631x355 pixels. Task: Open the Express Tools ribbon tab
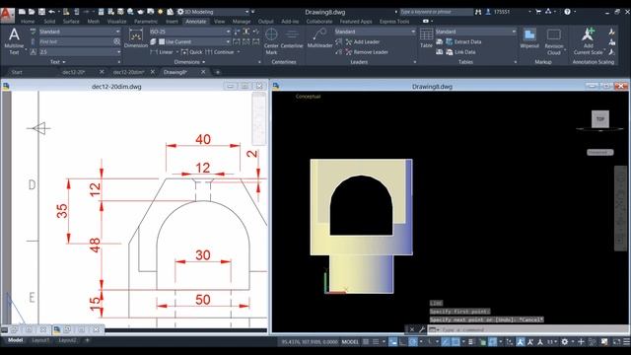click(394, 22)
